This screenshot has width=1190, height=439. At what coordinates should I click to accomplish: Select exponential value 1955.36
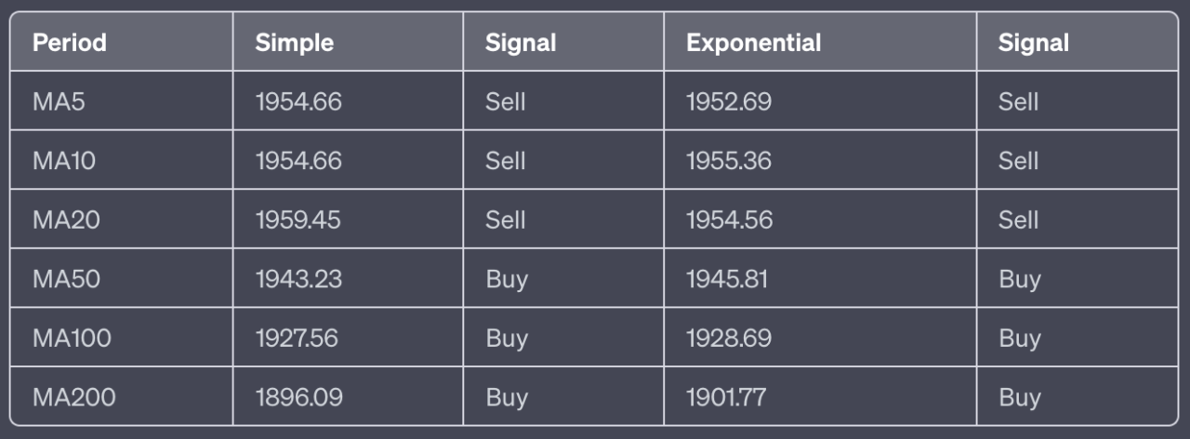pyautogui.click(x=729, y=161)
